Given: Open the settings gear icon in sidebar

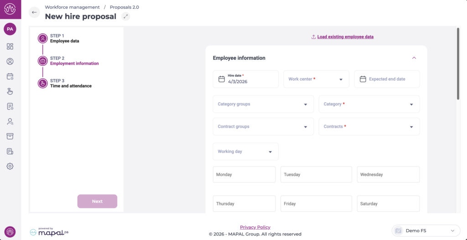Looking at the screenshot, I should click(x=10, y=166).
